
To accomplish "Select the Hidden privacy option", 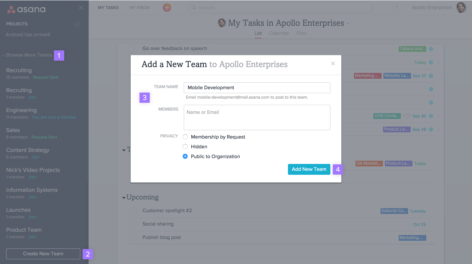I will point(185,147).
